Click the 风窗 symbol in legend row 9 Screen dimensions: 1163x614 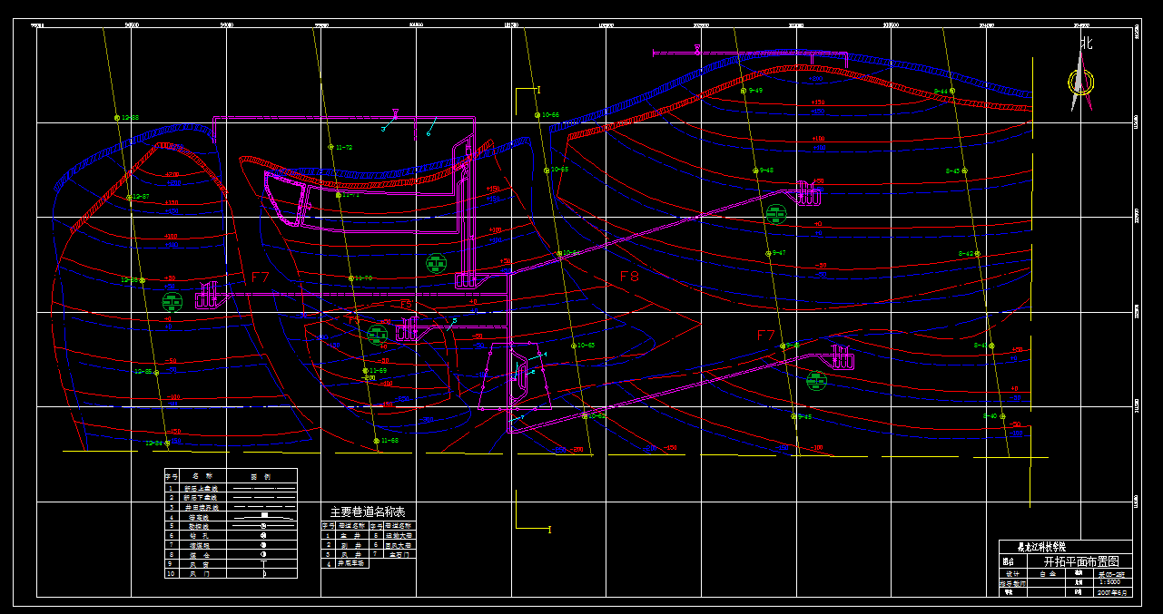(263, 564)
